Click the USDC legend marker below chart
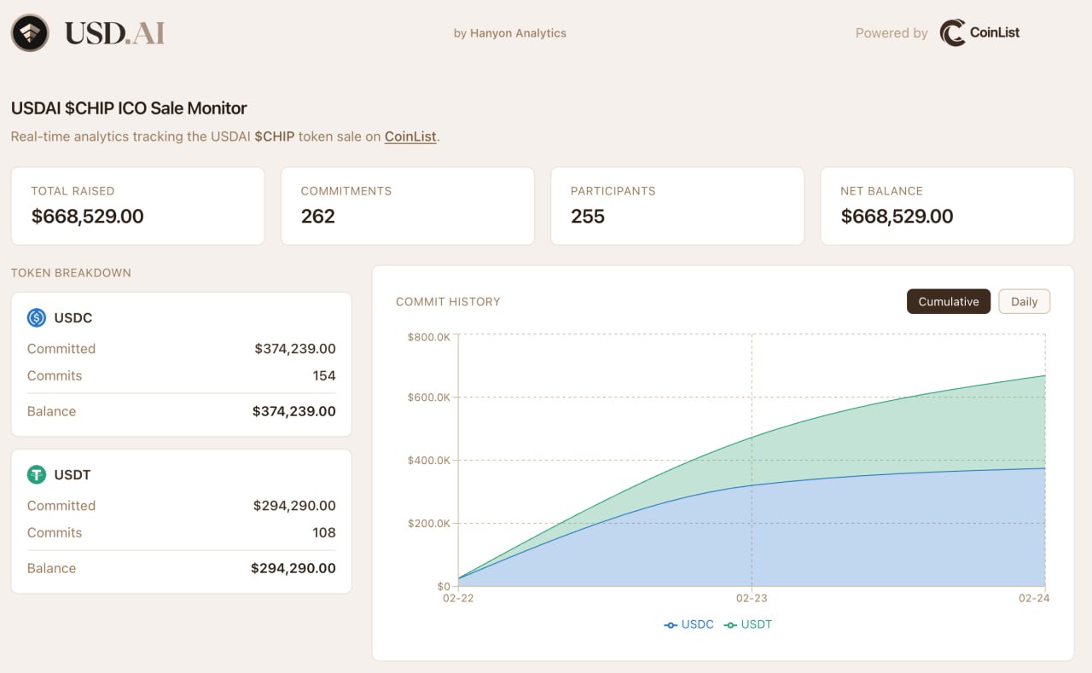The width and height of the screenshot is (1092, 673). 671,625
